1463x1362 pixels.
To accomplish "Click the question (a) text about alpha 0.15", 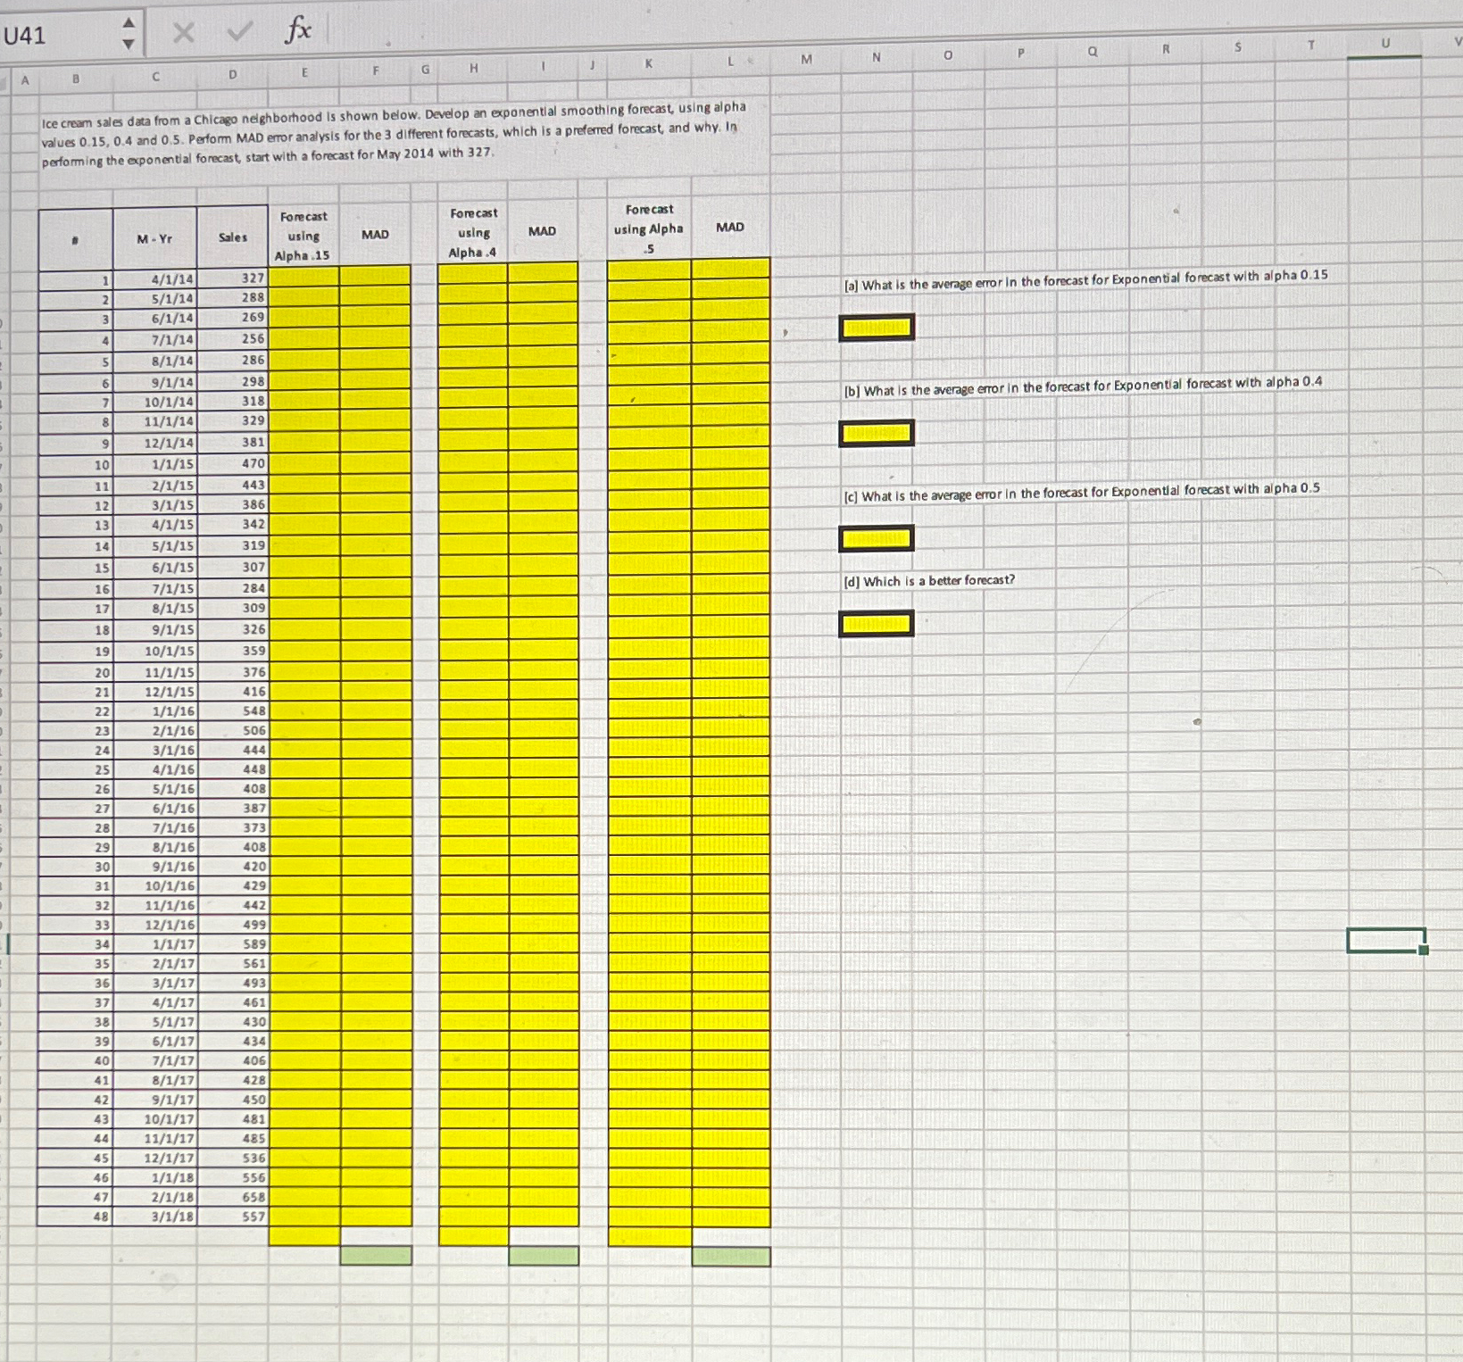I will point(1085,279).
